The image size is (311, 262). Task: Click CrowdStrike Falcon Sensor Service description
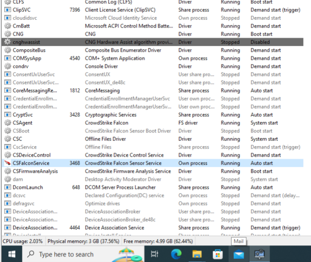[123, 163]
